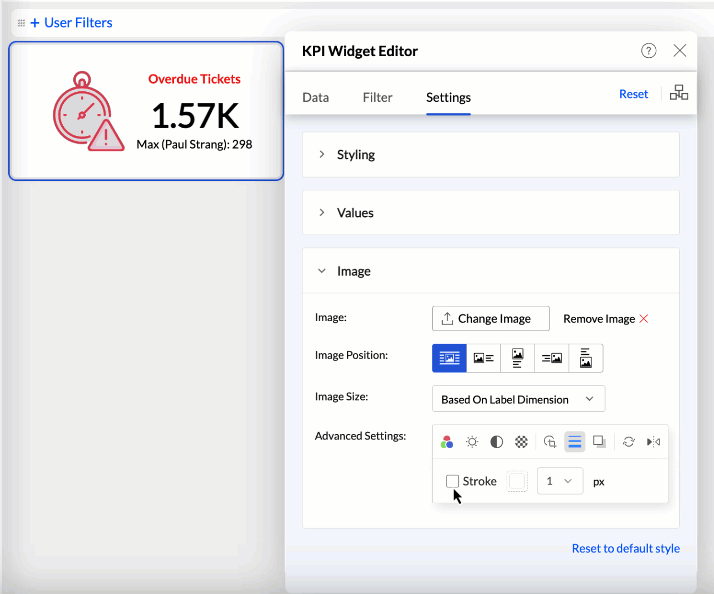The width and height of the screenshot is (714, 594).
Task: Select the image crop tool
Action: click(550, 442)
